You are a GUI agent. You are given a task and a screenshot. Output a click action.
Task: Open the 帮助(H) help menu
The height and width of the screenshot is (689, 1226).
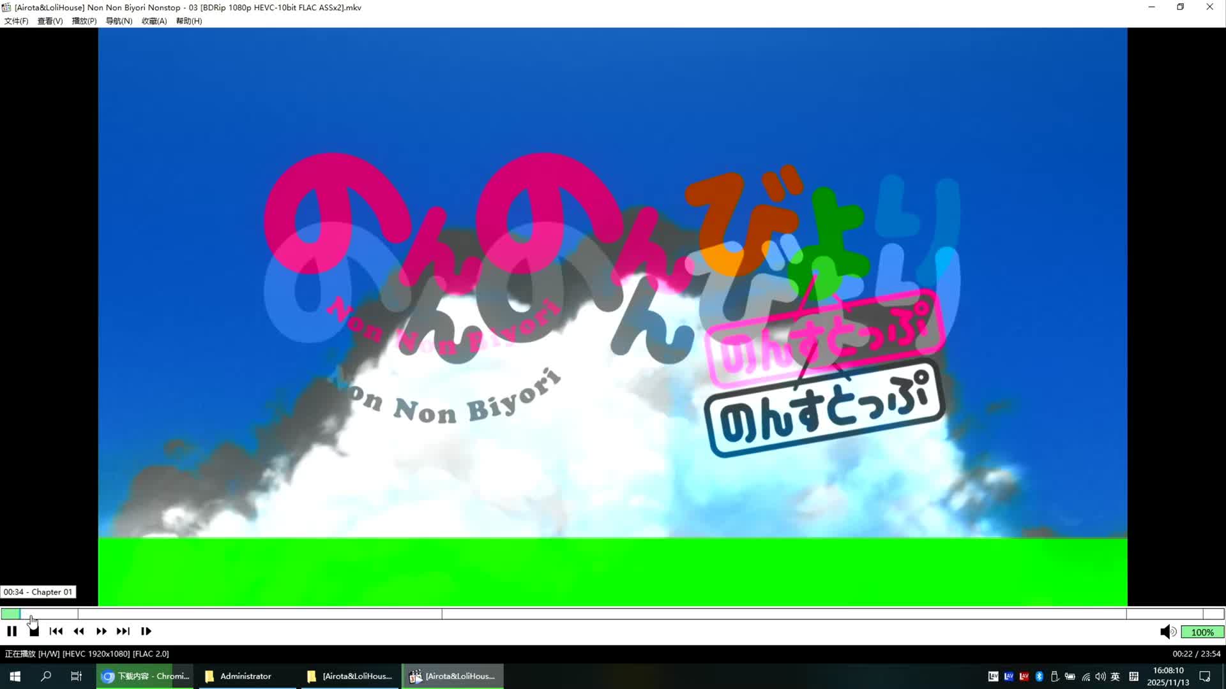[189, 21]
